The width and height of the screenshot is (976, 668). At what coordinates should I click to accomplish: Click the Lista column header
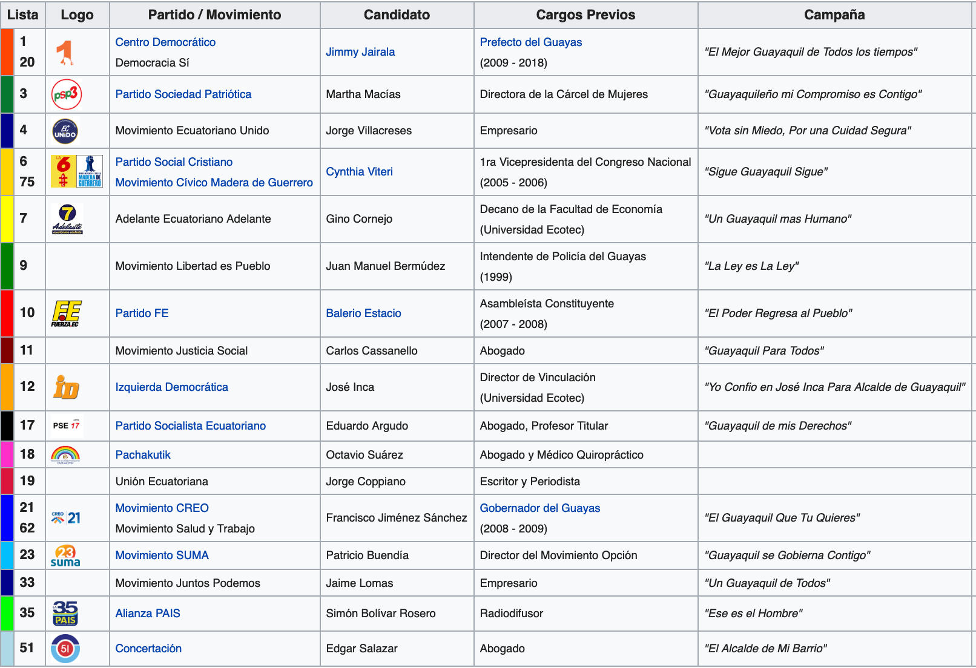23,15
